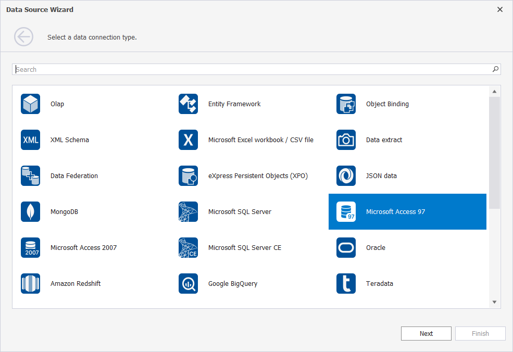Select the "Google BigQuery" text
The height and width of the screenshot is (352, 513).
233,284
